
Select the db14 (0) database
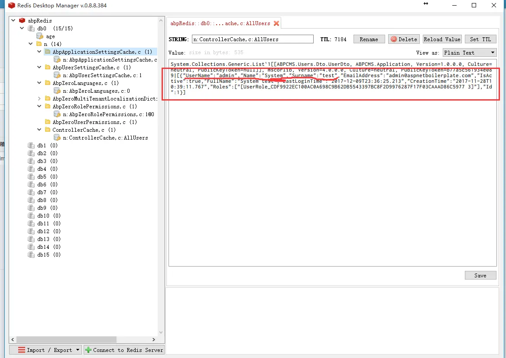(49, 247)
